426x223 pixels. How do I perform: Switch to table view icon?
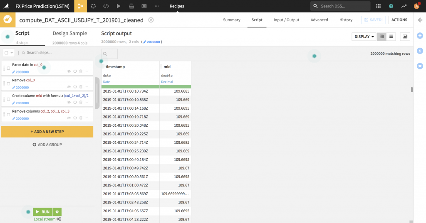point(381,37)
